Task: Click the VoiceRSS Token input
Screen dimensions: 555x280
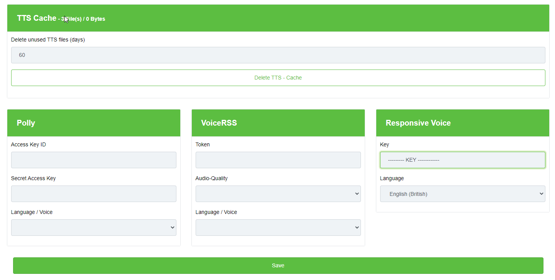Action: pyautogui.click(x=278, y=160)
